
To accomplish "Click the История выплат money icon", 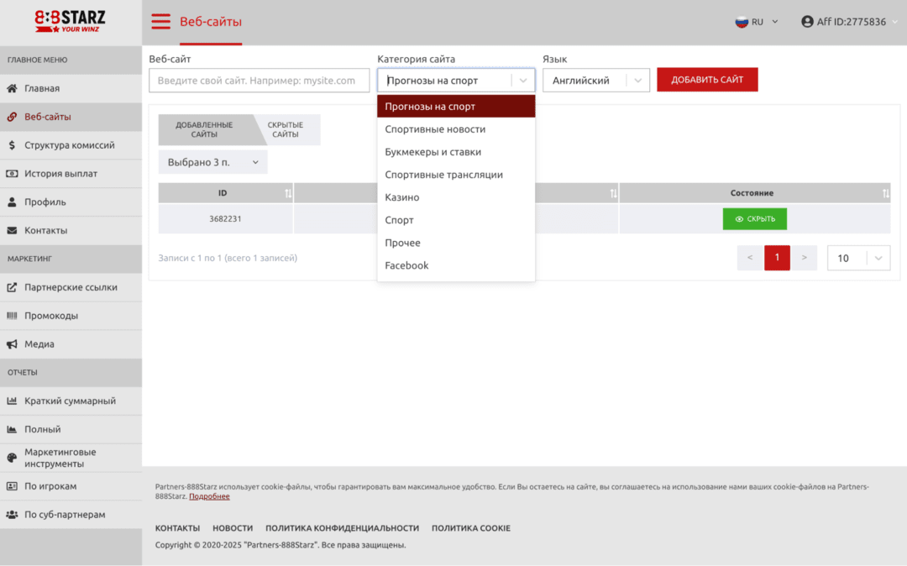I will coord(12,174).
